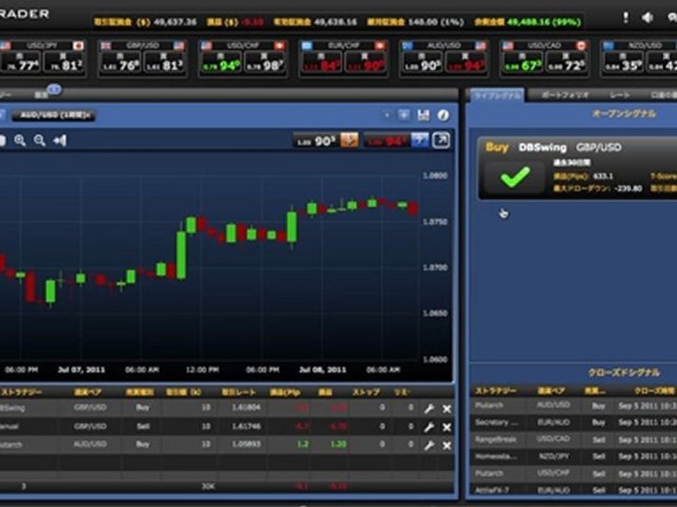
Task: Edit the DBSwing GBP/USD position with wrench
Action: click(429, 408)
